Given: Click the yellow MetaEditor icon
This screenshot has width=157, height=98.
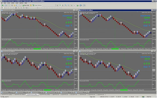Looking at the screenshot, I should [x=31, y=5].
